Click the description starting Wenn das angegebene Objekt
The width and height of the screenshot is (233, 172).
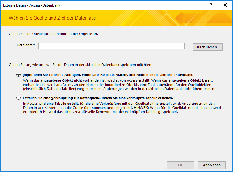point(119,85)
